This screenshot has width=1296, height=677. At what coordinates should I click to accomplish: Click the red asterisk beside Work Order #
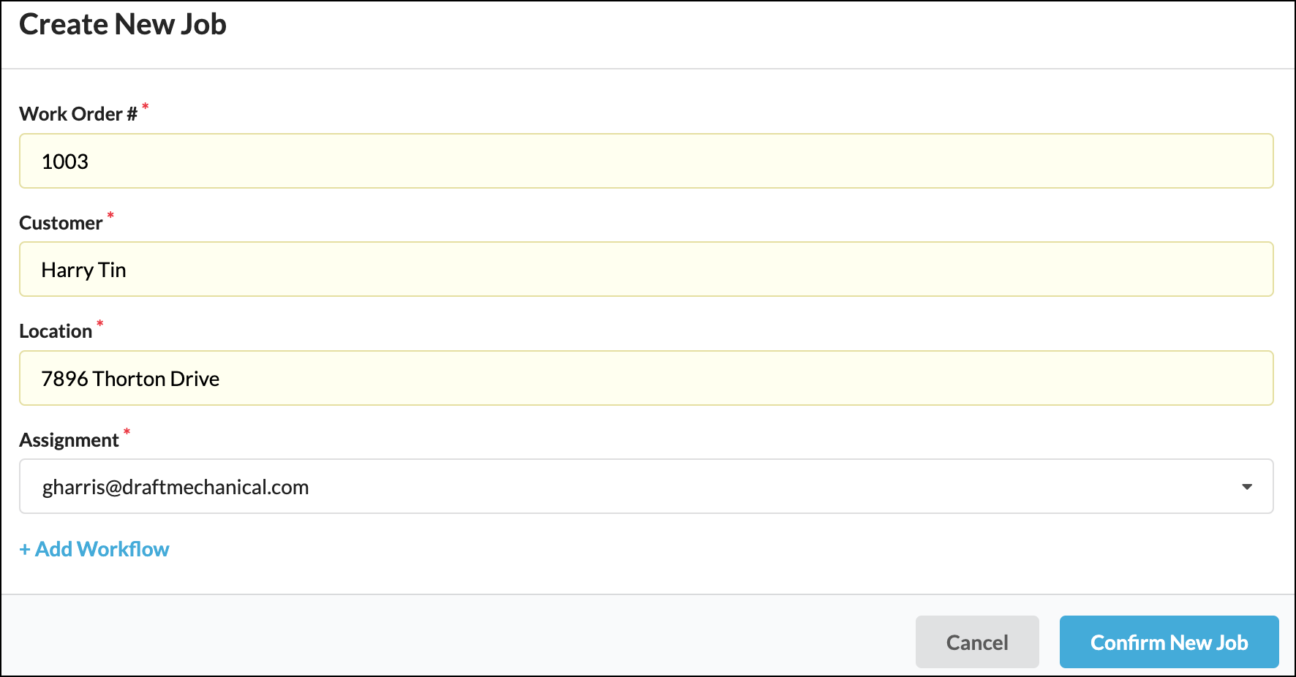pyautogui.click(x=146, y=107)
